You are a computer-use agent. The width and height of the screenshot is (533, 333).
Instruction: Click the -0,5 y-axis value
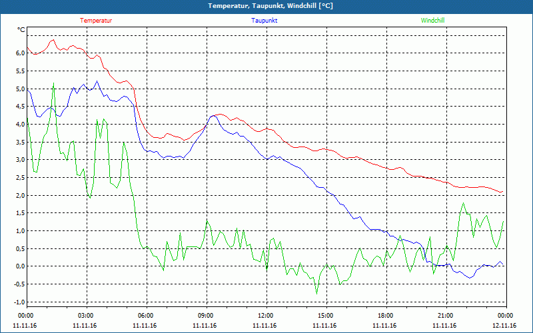(19, 284)
